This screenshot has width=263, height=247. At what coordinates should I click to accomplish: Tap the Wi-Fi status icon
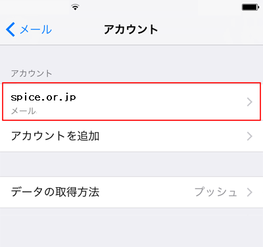[x=75, y=7]
